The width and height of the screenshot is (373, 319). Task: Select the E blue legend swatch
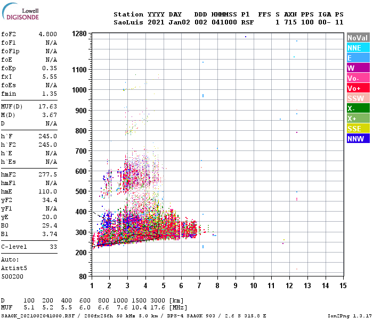pos(358,57)
